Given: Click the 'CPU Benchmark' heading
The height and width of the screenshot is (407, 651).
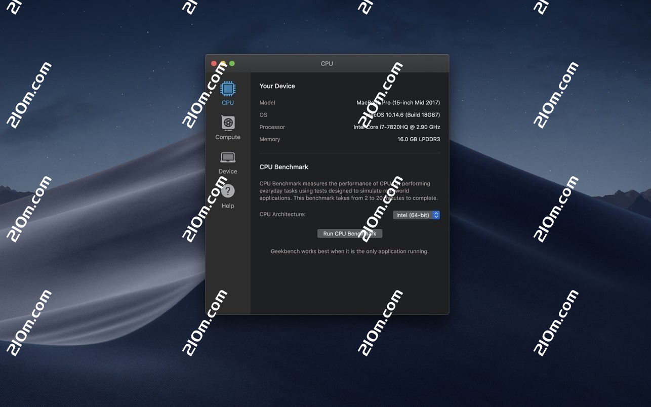Looking at the screenshot, I should point(284,167).
